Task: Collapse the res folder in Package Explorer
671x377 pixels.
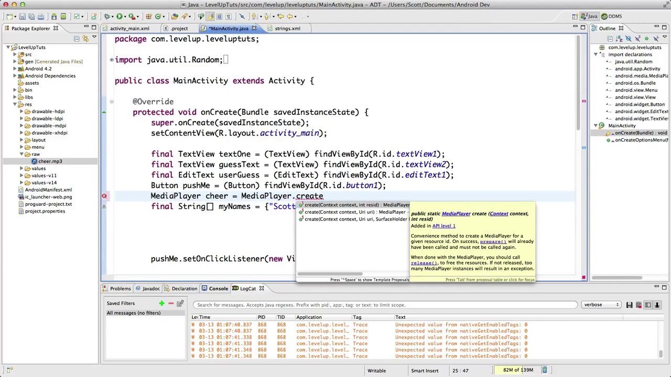Action: coord(15,104)
